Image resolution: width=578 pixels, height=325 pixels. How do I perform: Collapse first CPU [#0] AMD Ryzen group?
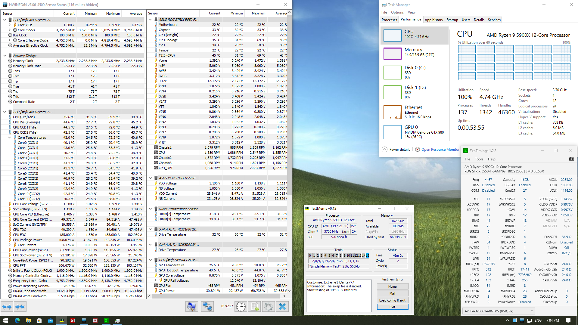tap(5, 20)
